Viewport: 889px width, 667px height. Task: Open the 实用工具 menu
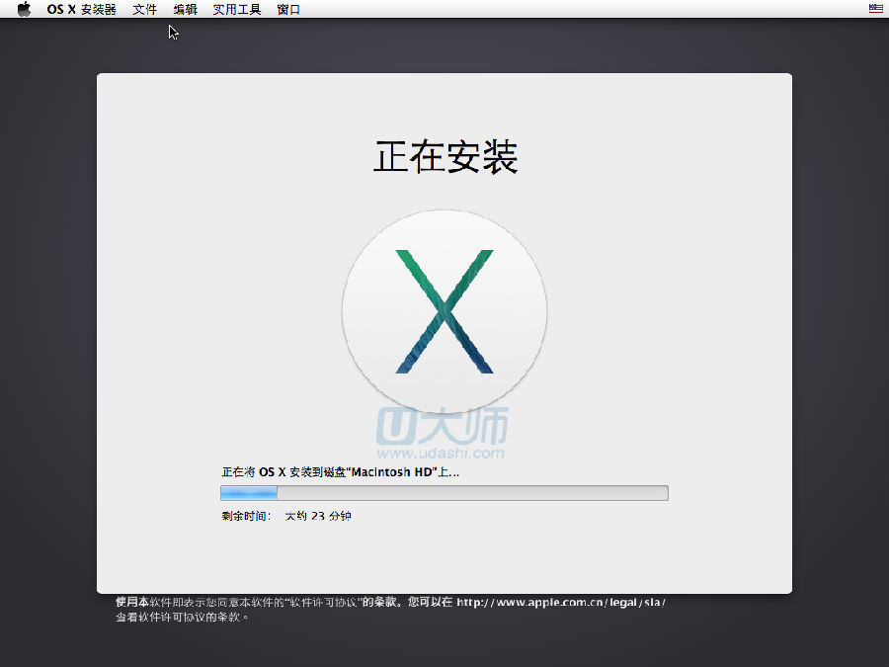(237, 9)
